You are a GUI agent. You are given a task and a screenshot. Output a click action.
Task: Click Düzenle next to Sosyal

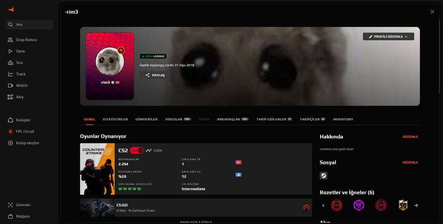coord(410,162)
